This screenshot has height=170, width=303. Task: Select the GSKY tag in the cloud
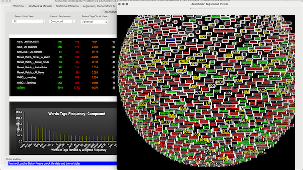pos(181,70)
